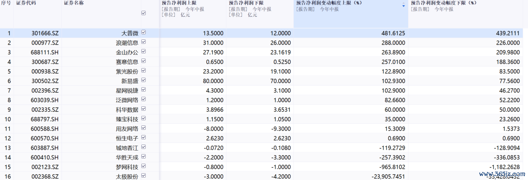Select the value 102.9300
This screenshot has width=528, height=180.
pos(393,81)
